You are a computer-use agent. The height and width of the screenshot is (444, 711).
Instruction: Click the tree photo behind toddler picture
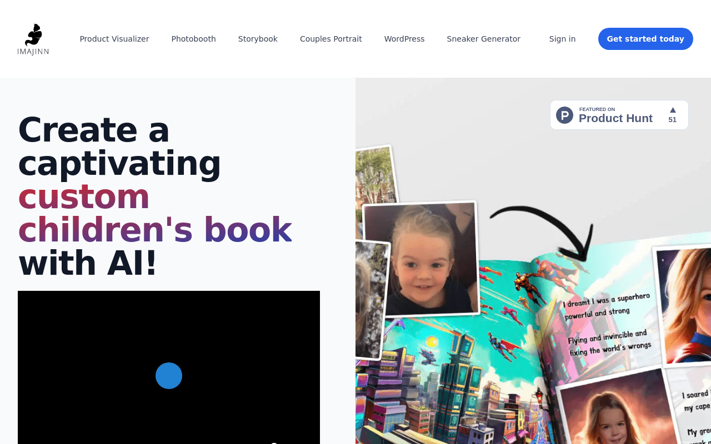[375, 176]
